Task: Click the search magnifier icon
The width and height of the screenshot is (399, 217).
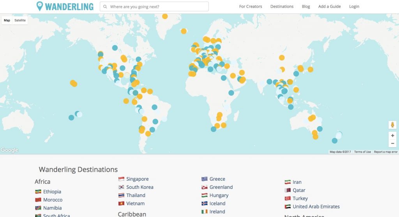Action: pos(105,7)
